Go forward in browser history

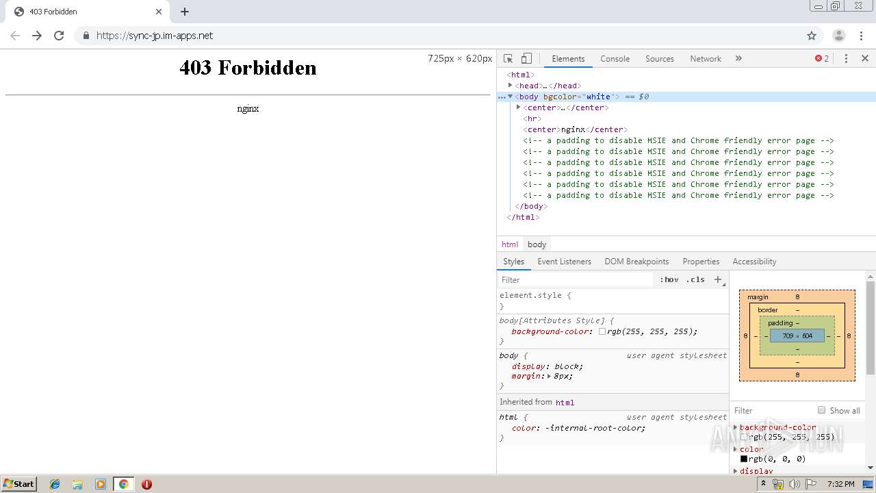point(37,36)
